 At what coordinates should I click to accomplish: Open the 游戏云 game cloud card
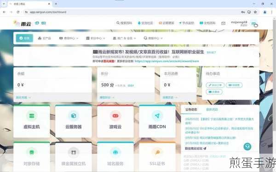coord(115,121)
